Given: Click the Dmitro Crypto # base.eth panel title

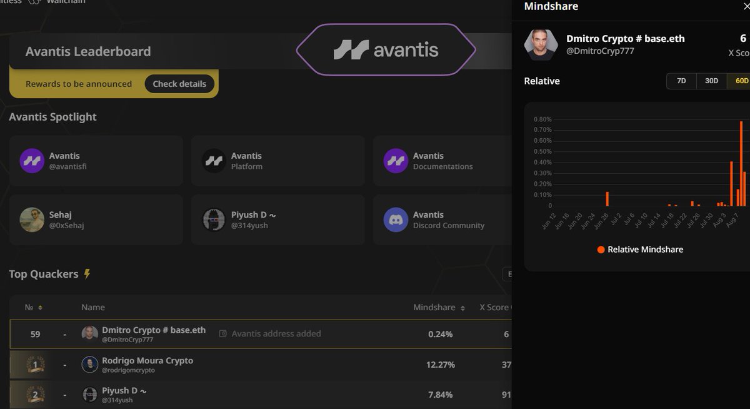Looking at the screenshot, I should click(x=626, y=39).
